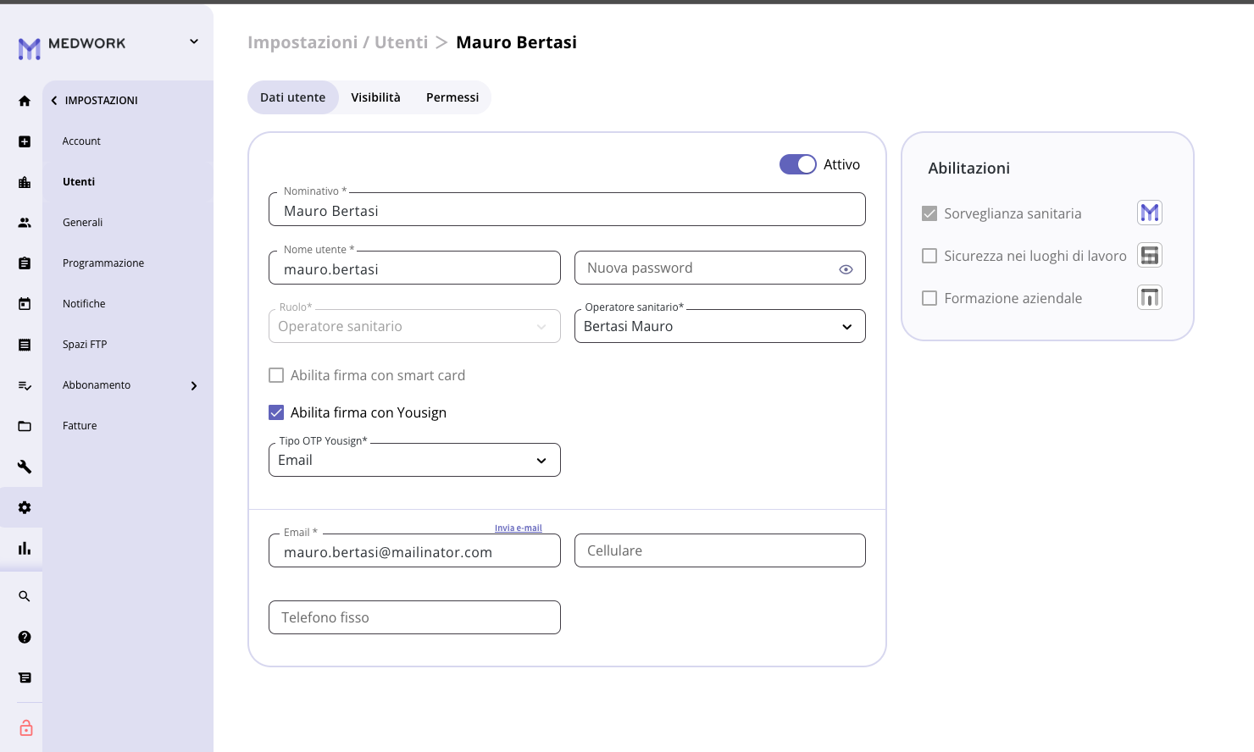Click the magnifier search icon in sidebar
1254x752 pixels.
coord(25,596)
